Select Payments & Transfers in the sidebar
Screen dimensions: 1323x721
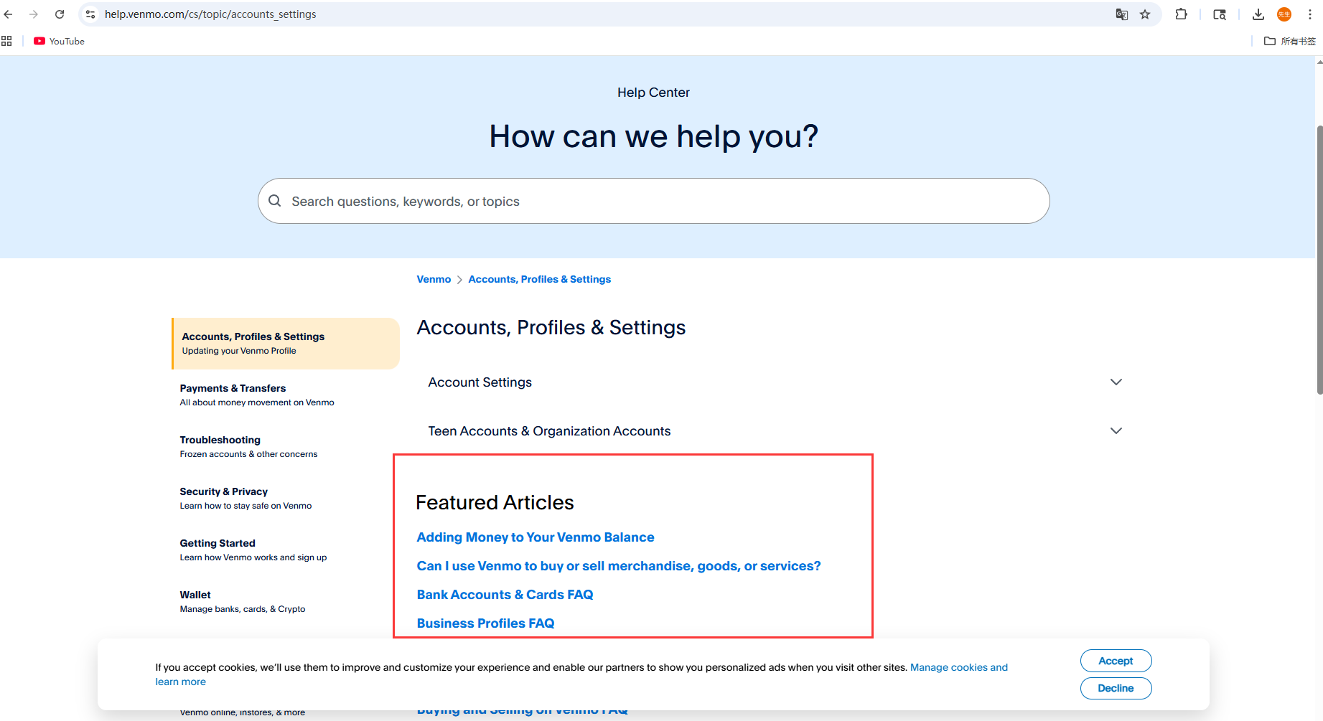(233, 388)
